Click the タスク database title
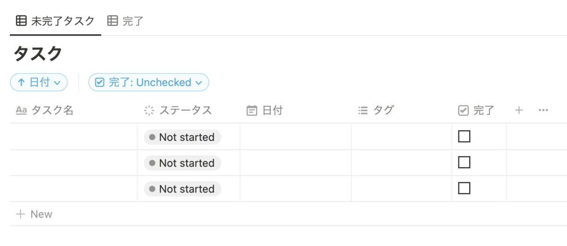This screenshot has width=567, height=246. point(38,53)
